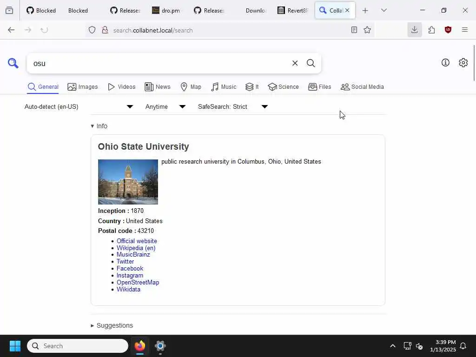Screen dimensions: 476x357
Task: Switch to the It category
Action: coord(252,87)
